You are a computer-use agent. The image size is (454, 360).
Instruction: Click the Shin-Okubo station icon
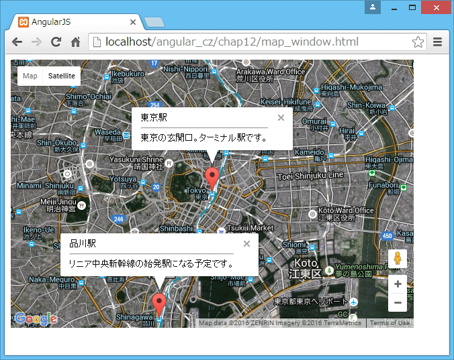(x=83, y=145)
